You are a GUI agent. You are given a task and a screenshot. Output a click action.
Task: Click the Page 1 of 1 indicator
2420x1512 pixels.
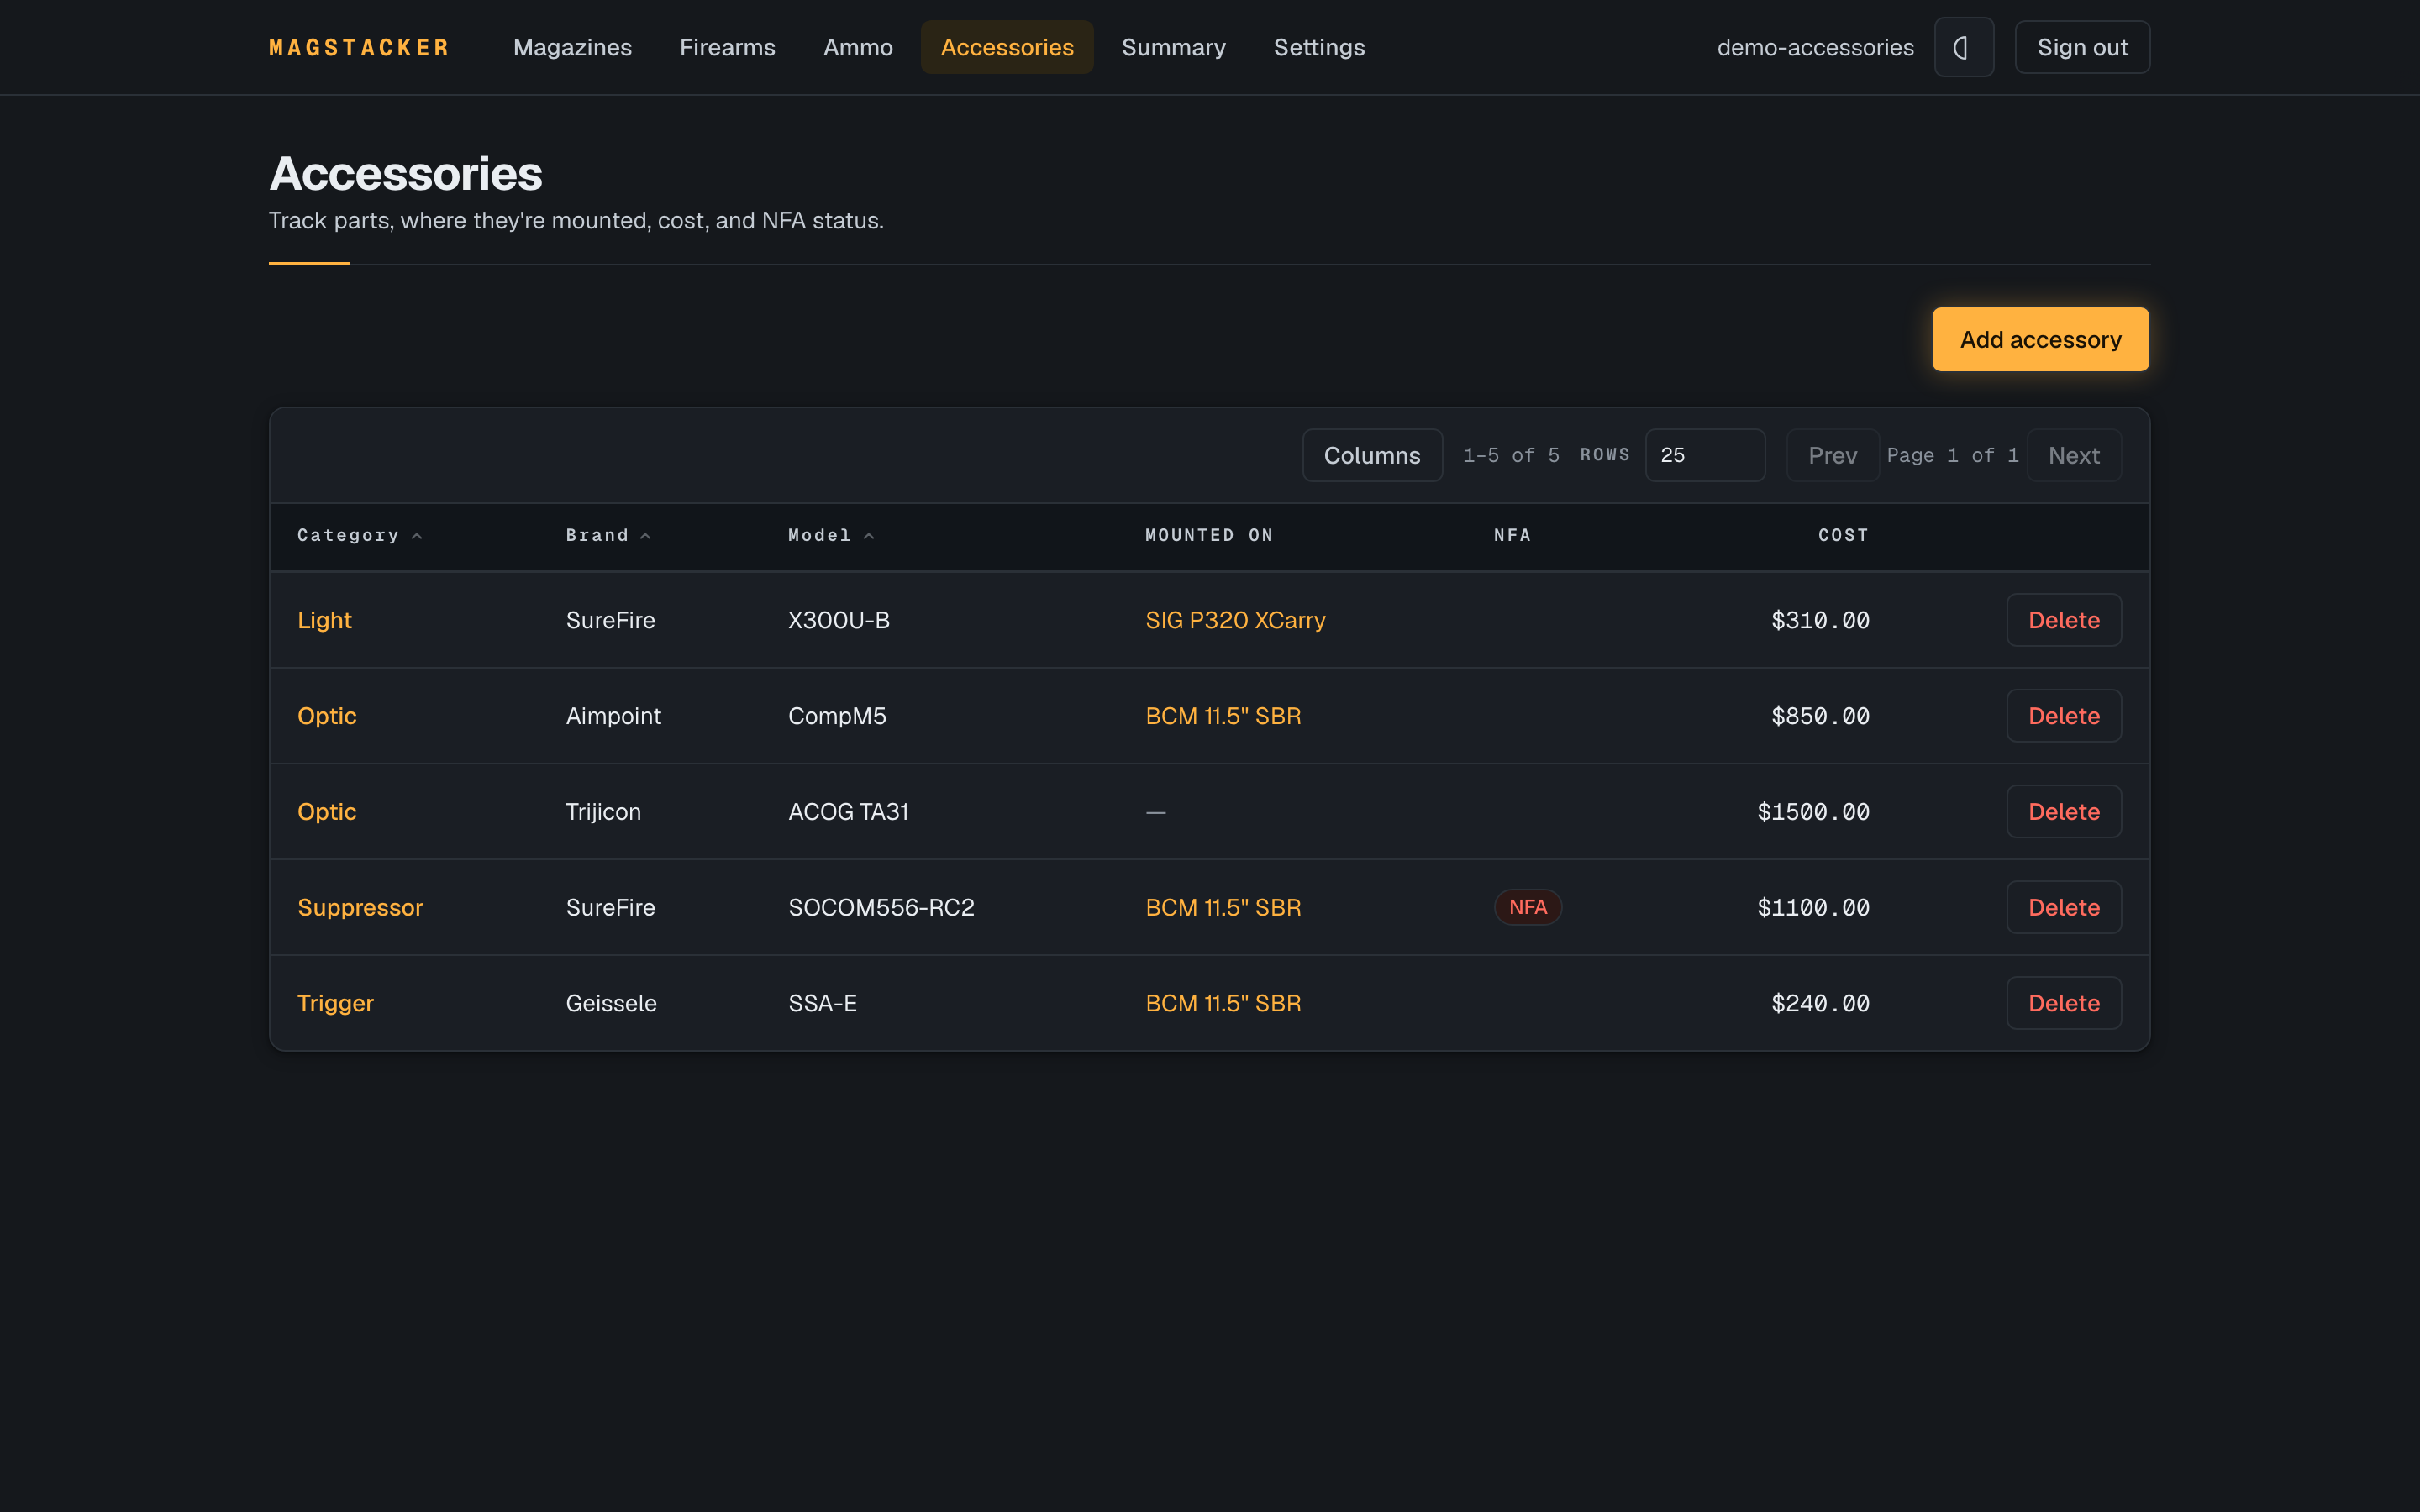point(1952,455)
